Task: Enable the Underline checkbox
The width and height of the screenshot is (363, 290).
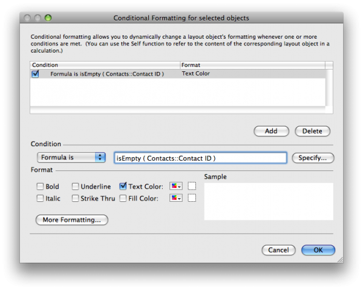Action: (x=75, y=187)
